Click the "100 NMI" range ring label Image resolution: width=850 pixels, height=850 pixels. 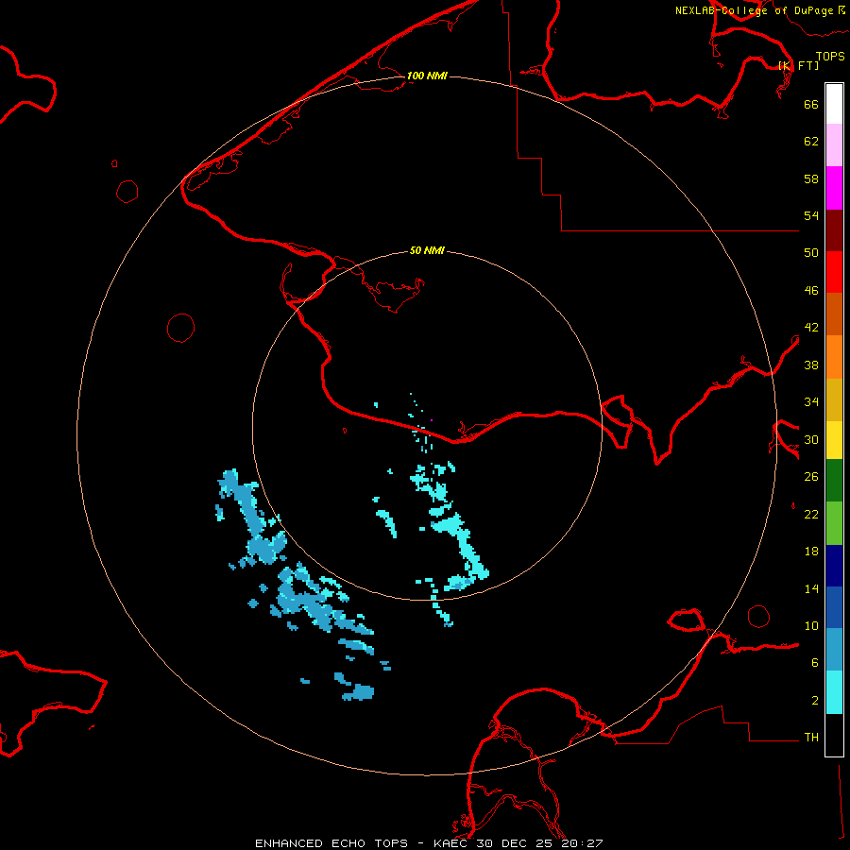(x=427, y=76)
